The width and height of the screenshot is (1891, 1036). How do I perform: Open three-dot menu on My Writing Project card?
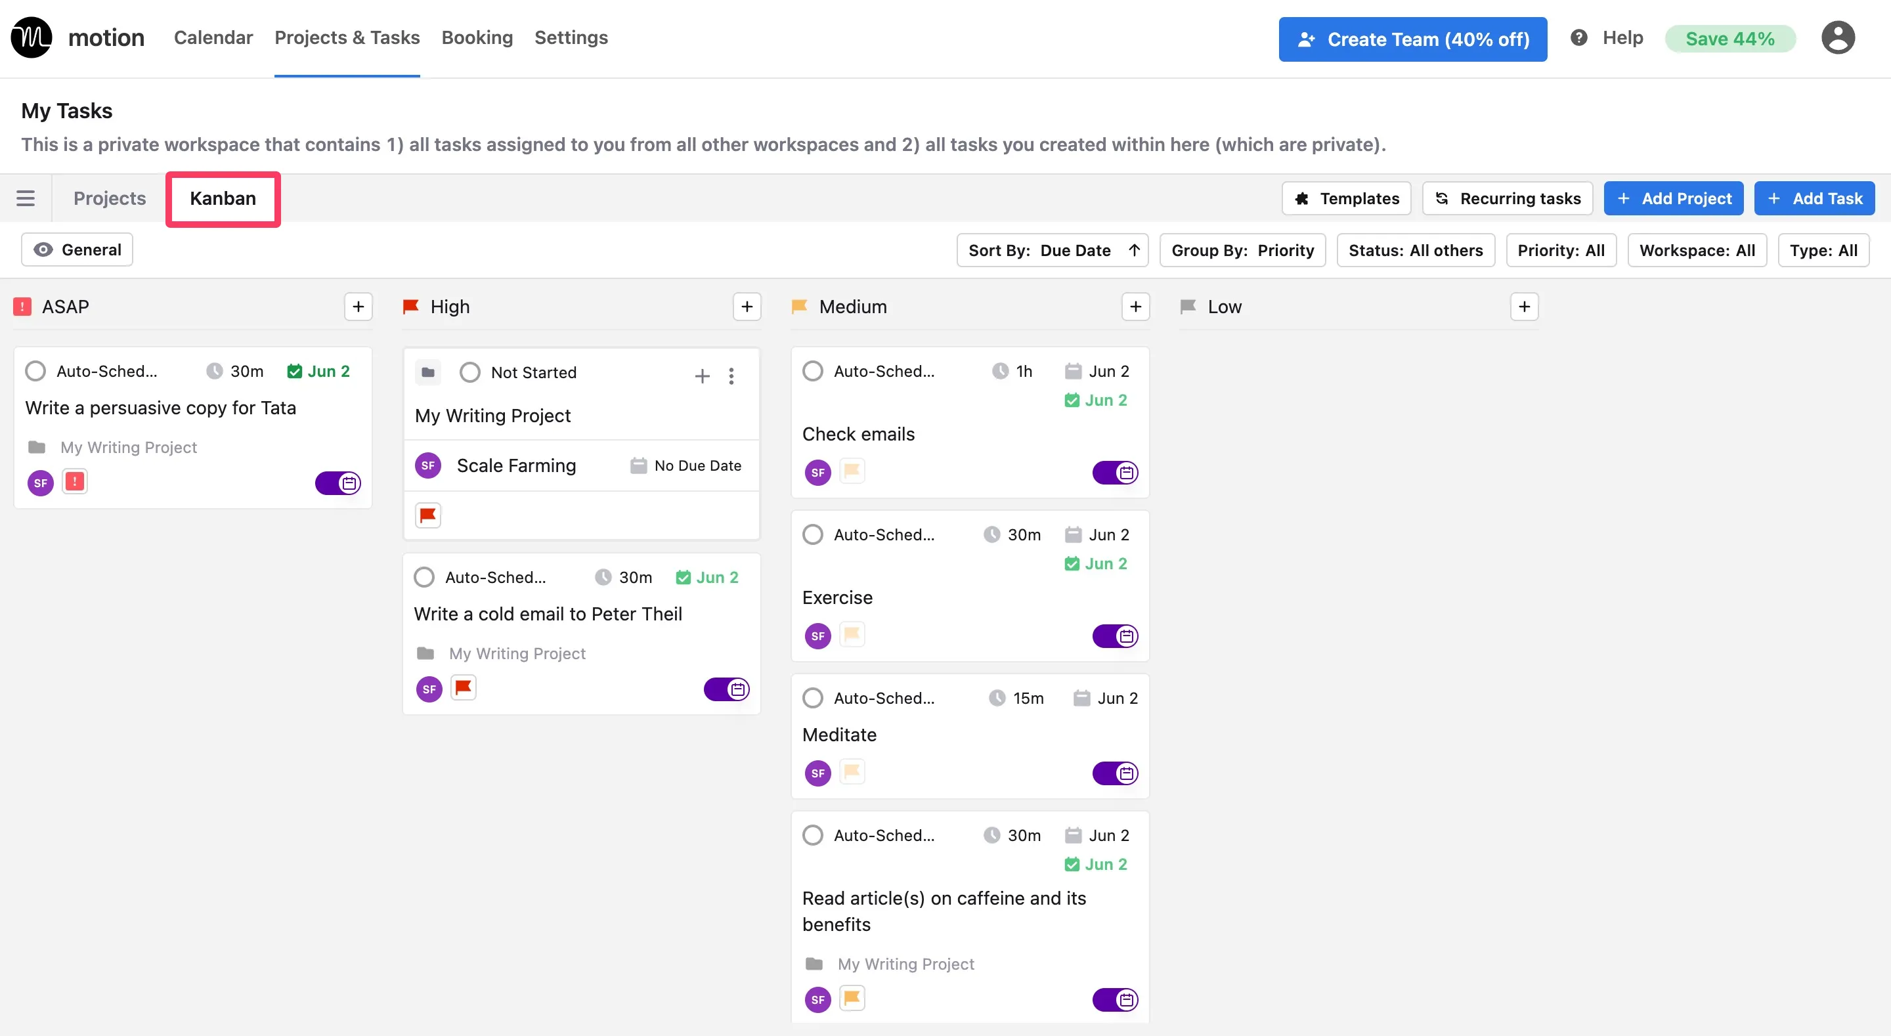tap(731, 376)
